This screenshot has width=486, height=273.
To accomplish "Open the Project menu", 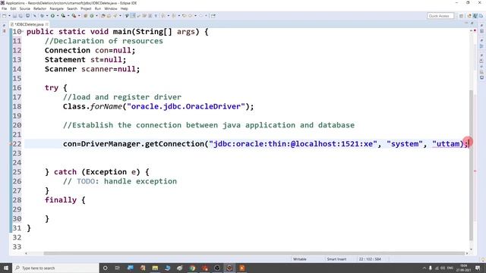I will 86,8.
